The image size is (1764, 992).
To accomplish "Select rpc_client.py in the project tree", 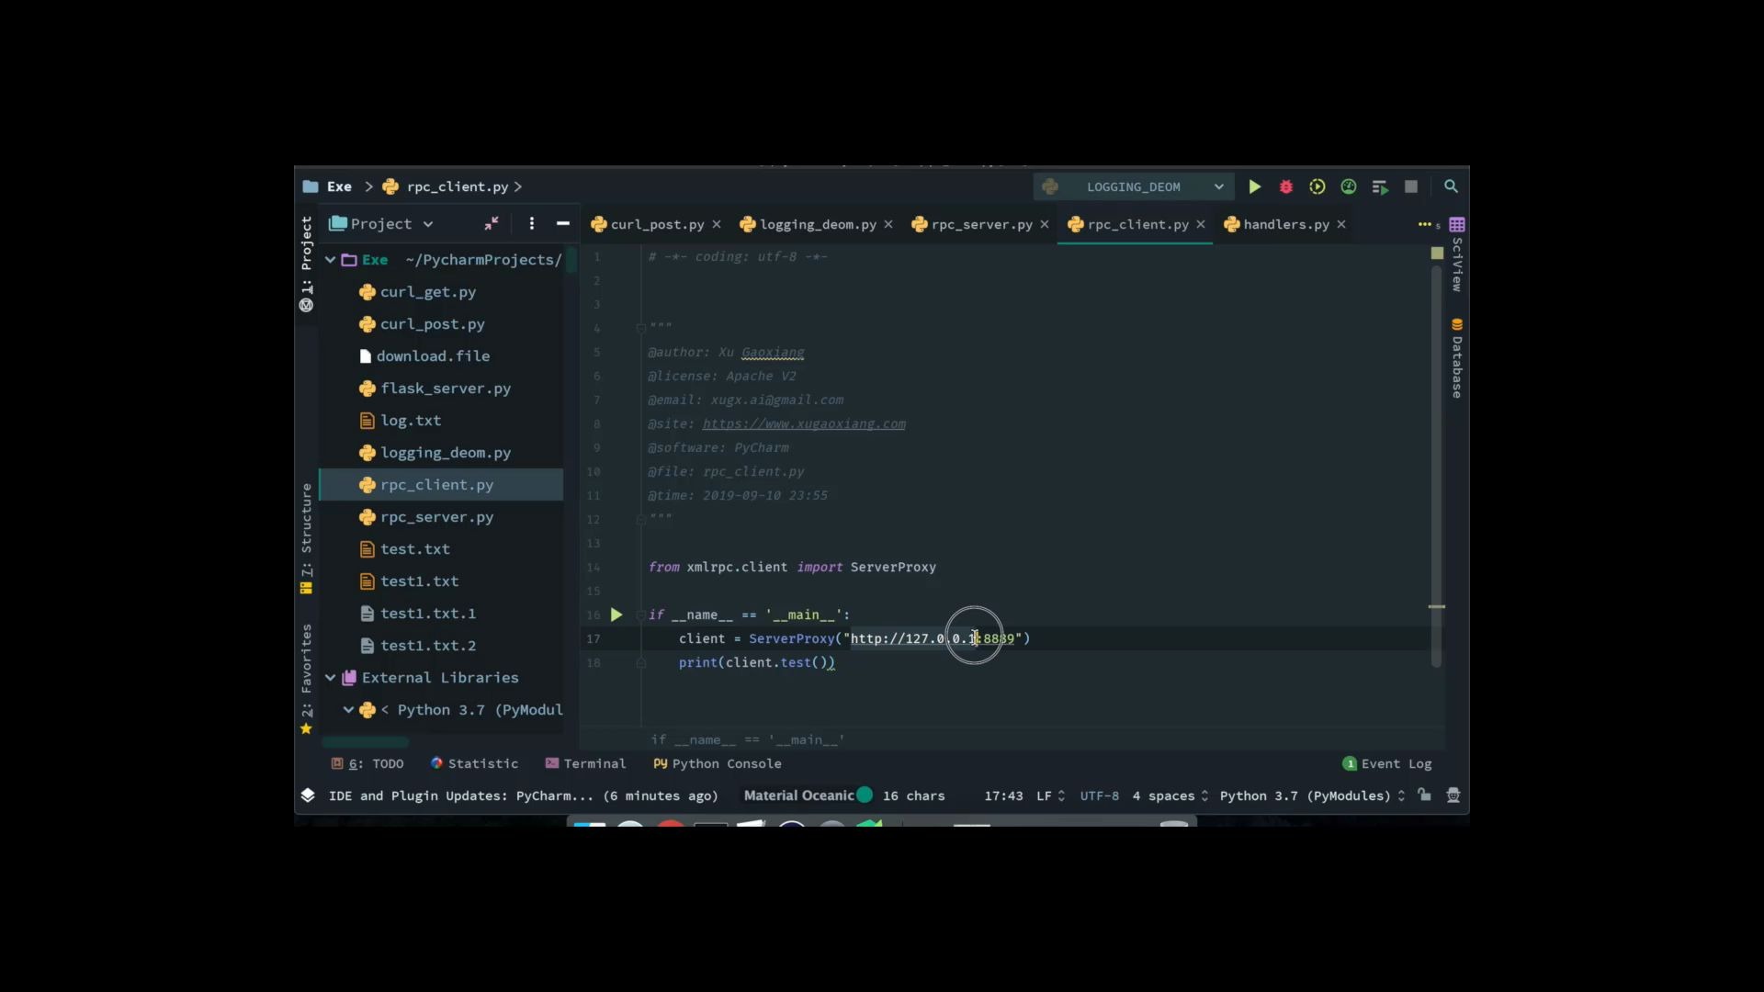I will (x=439, y=485).
